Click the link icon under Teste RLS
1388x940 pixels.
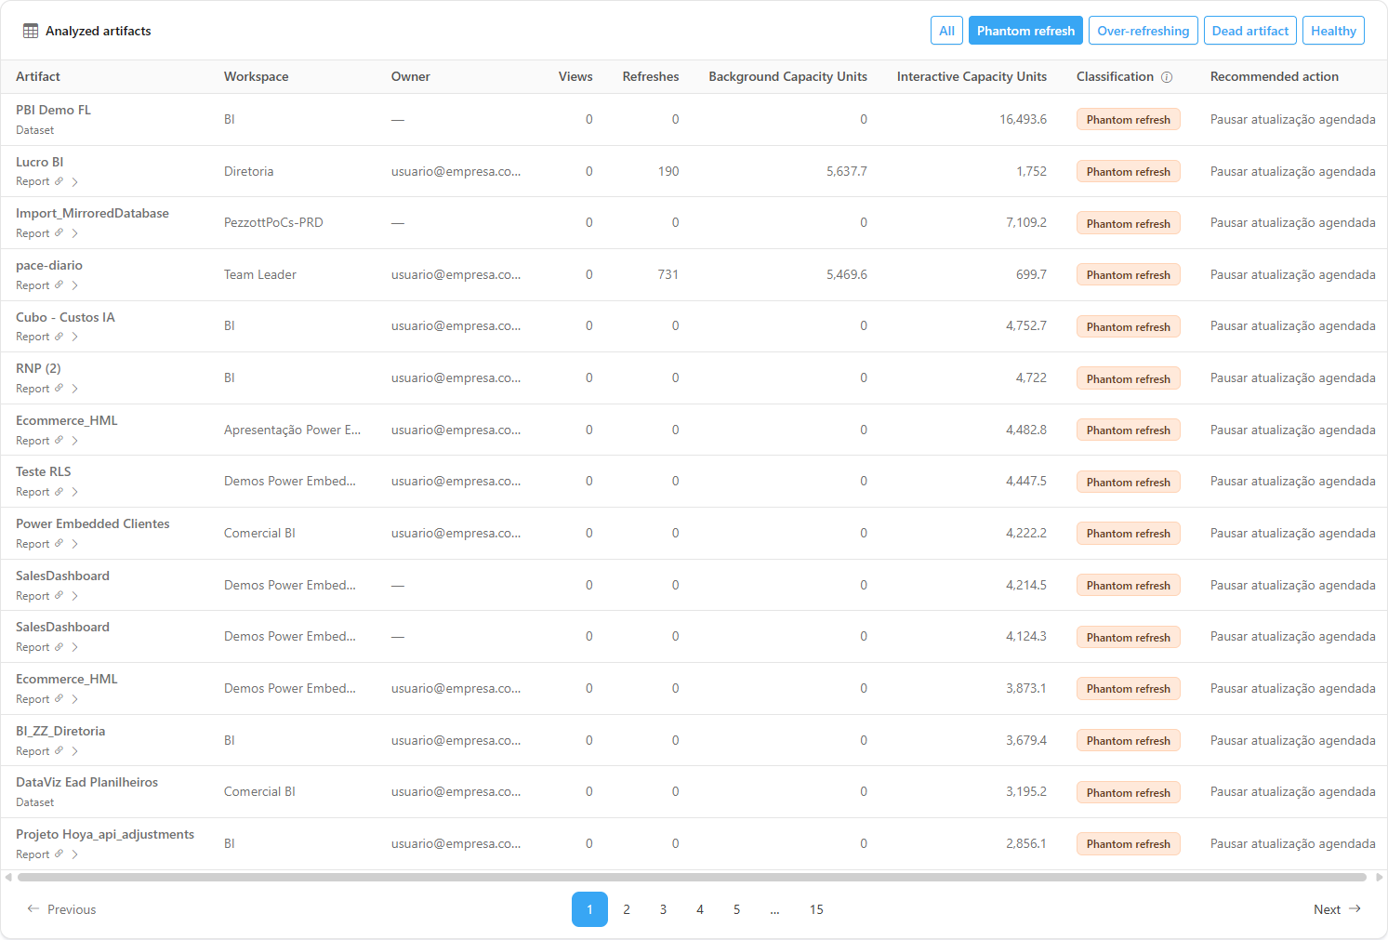[59, 492]
